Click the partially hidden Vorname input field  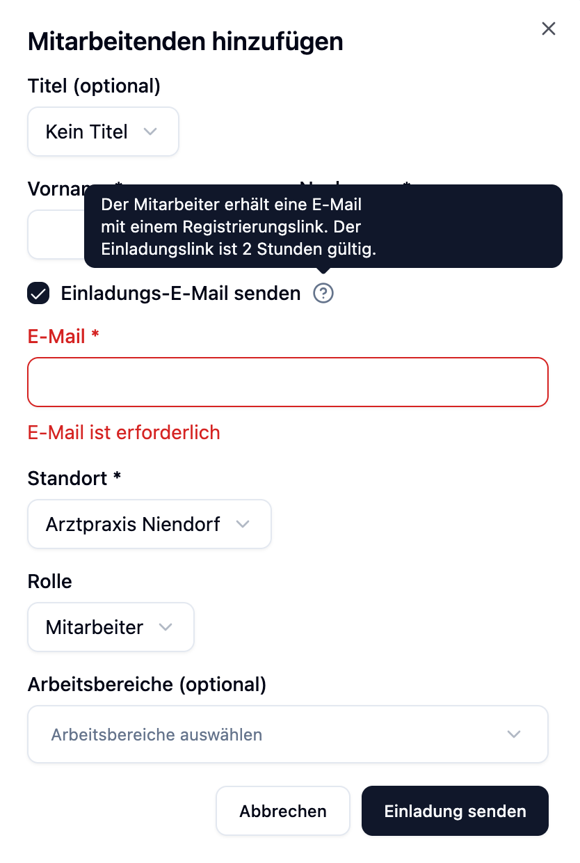56,235
